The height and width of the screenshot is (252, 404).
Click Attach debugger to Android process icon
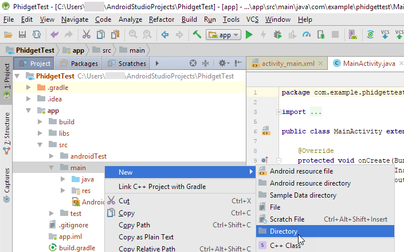click(x=321, y=34)
